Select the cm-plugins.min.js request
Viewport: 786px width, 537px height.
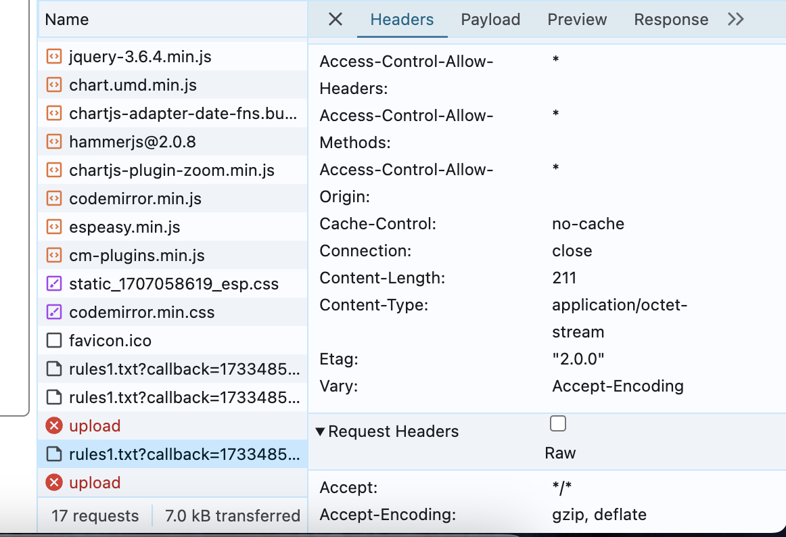137,256
